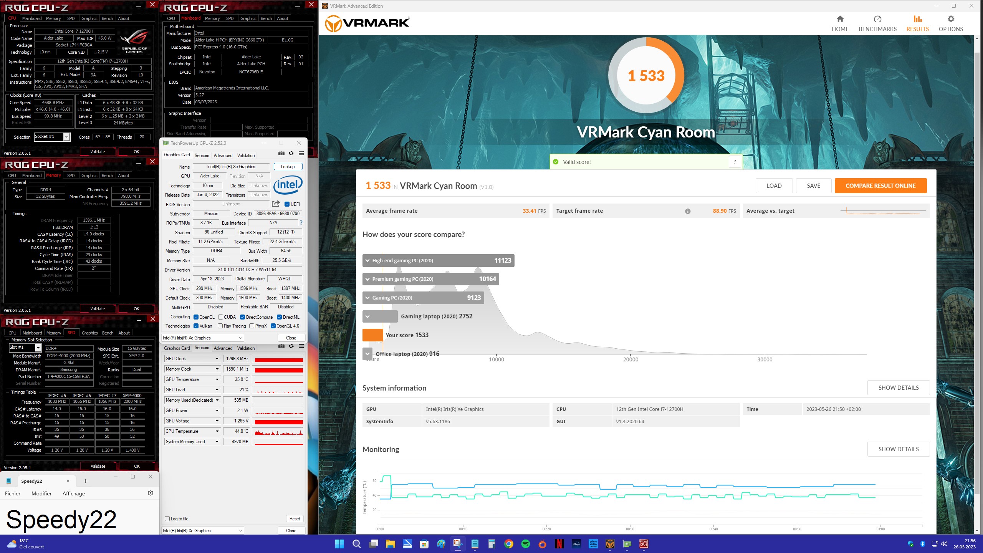Take screenshot with GPU-Z Graphics Card camera icon
This screenshot has width=983, height=553.
pos(281,154)
